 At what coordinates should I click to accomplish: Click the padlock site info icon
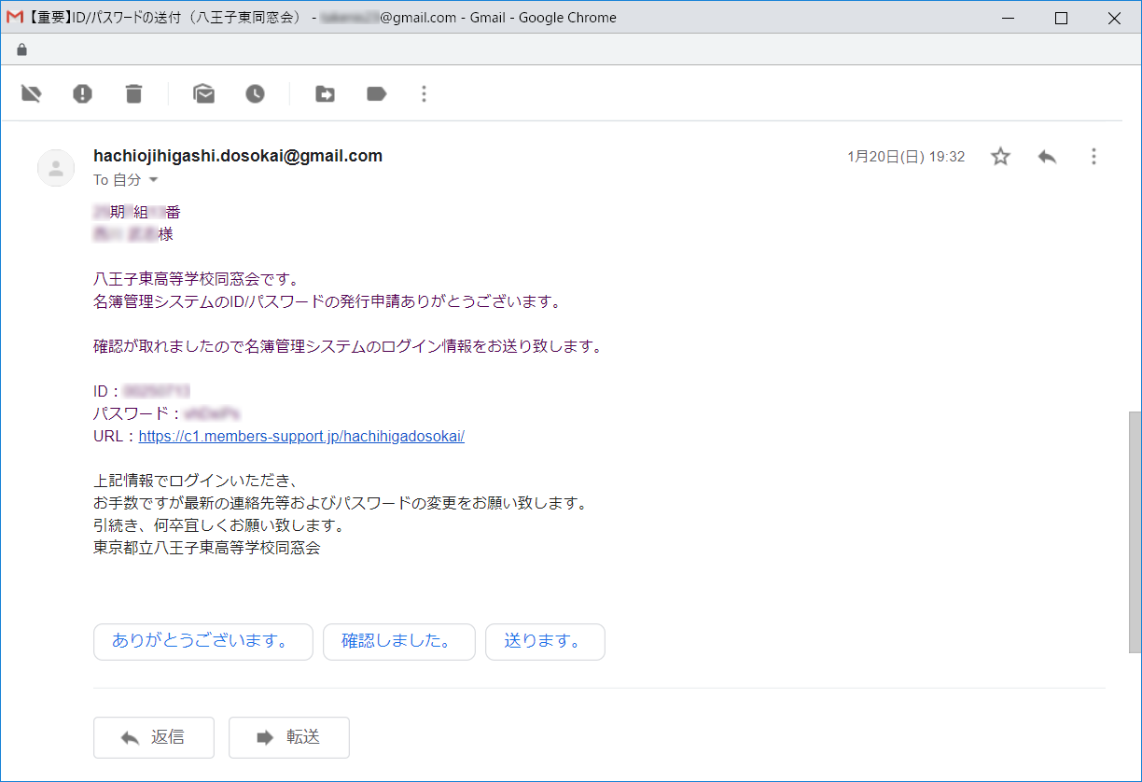click(x=22, y=49)
